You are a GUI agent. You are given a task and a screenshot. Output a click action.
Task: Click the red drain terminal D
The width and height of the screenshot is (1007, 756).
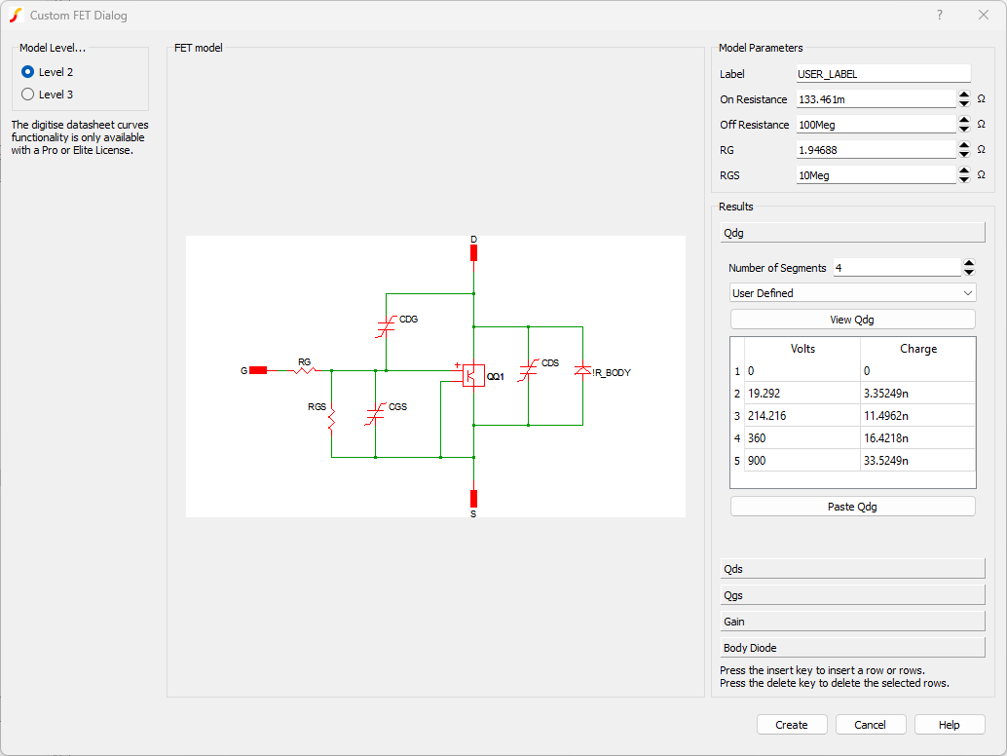pyautogui.click(x=473, y=253)
